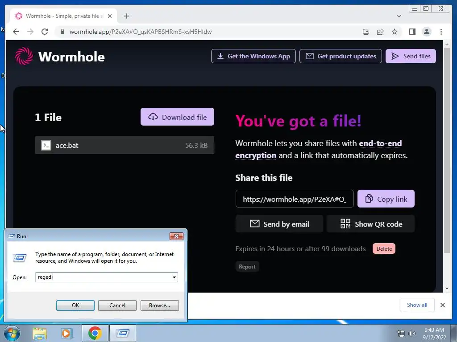Open the end-to-end encryption link
Screen dimensions: 457x342
pyautogui.click(x=380, y=143)
